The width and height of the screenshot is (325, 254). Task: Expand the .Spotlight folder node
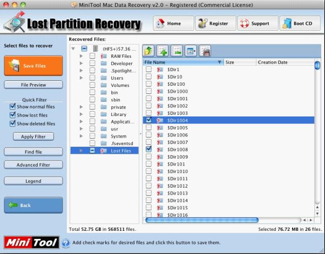coord(81,71)
